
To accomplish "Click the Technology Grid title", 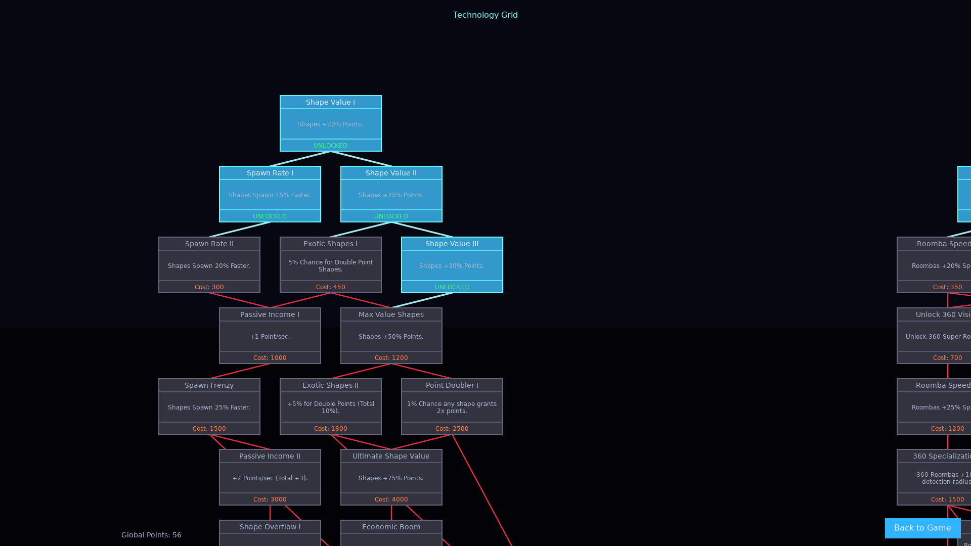I will (x=485, y=15).
